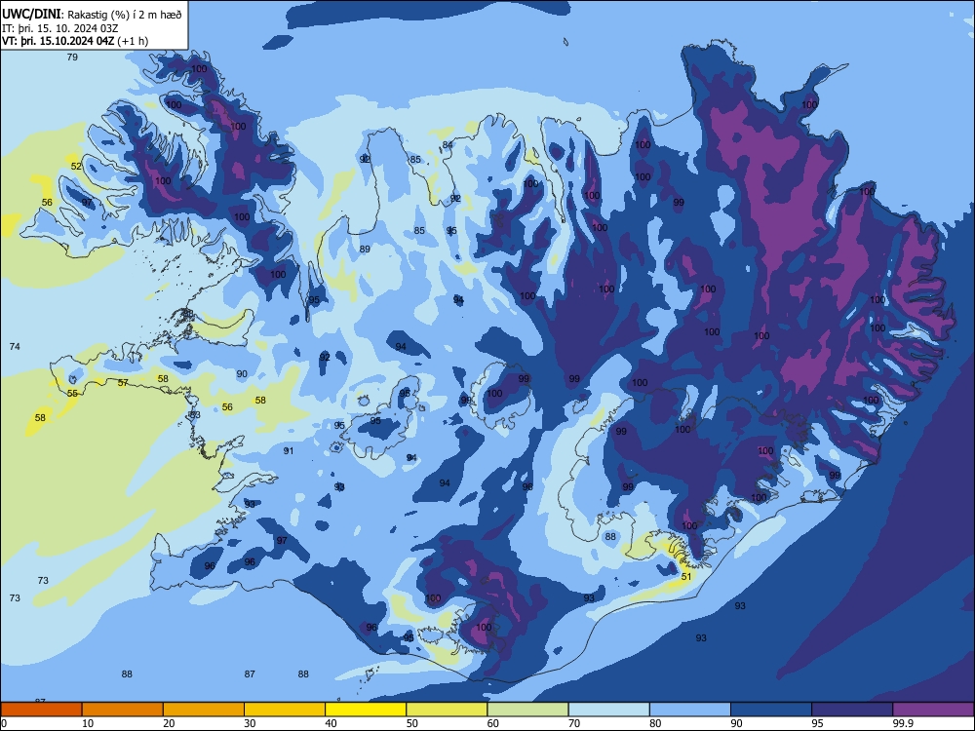Image resolution: width=975 pixels, height=731 pixels.
Task: Click the '79' humidity value on the map
Action: [x=72, y=58]
